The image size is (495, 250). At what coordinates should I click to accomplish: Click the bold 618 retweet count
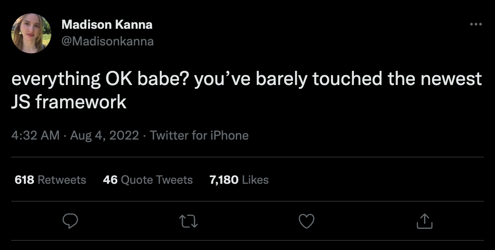24,180
